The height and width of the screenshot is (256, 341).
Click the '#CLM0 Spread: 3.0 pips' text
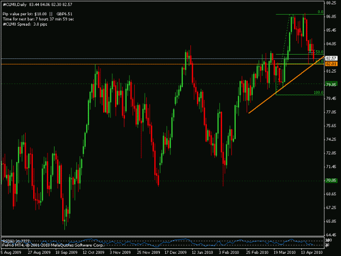pos(25,24)
